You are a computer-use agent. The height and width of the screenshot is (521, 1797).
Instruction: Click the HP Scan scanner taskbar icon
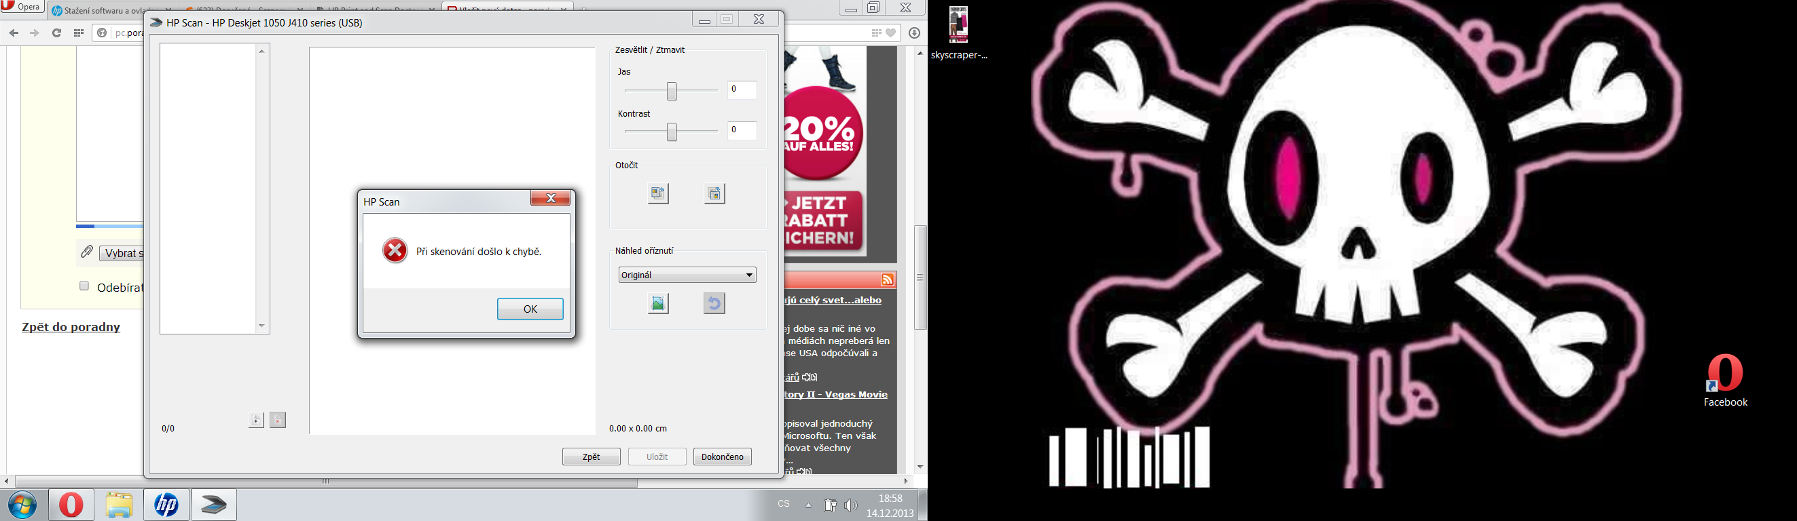214,504
